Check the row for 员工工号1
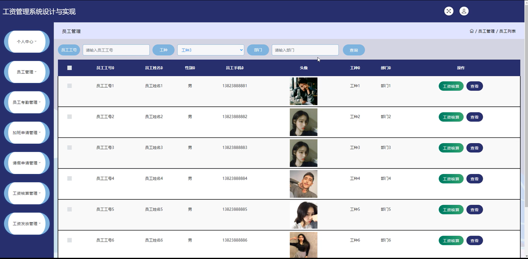Image resolution: width=528 pixels, height=259 pixels. tap(70, 86)
